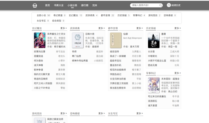Viewport: 209px width, 123px height.
Task: Open novel 帝师
Action: pyautogui.click(x=74, y=52)
